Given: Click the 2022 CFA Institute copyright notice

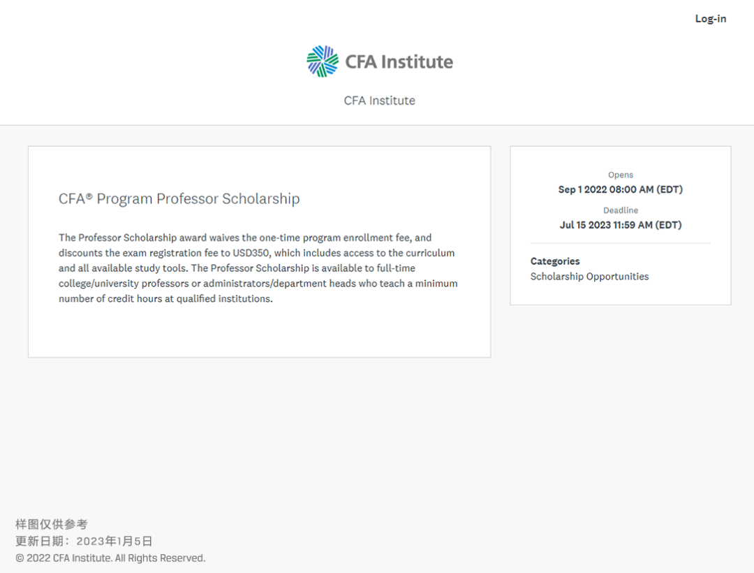Looking at the screenshot, I should coord(110,558).
